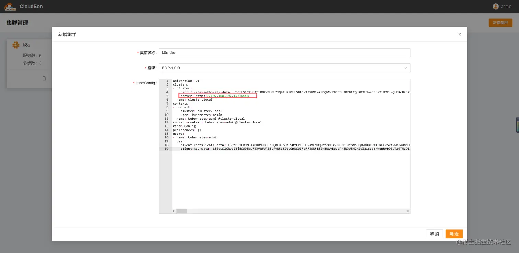Click the name: cluster.local line
This screenshot has width=519, height=253.
tap(195, 100)
